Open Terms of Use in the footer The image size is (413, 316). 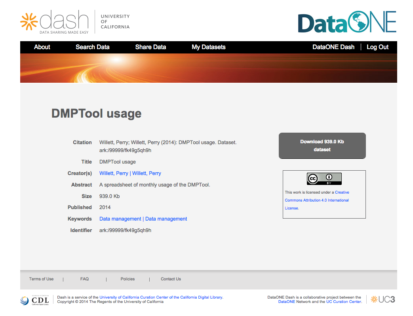(x=41, y=279)
